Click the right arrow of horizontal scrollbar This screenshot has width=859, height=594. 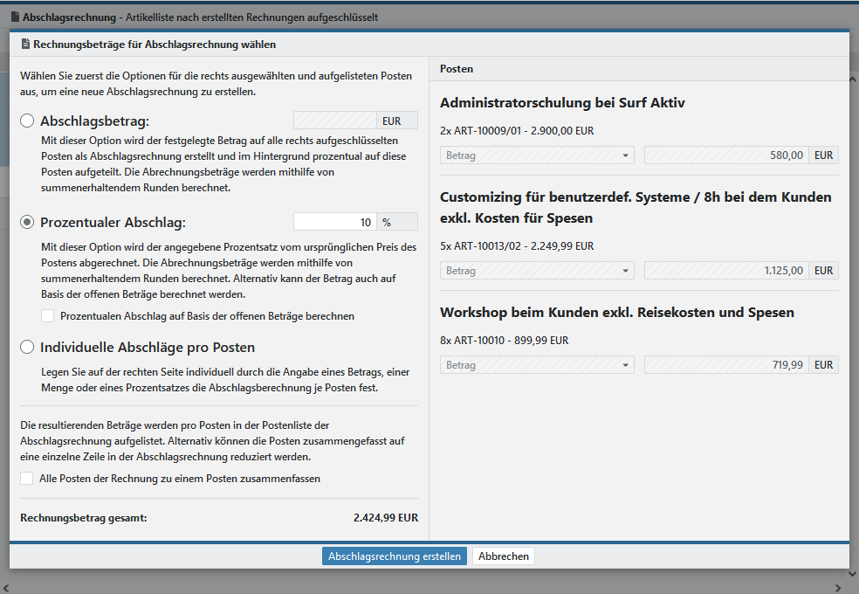[838, 587]
